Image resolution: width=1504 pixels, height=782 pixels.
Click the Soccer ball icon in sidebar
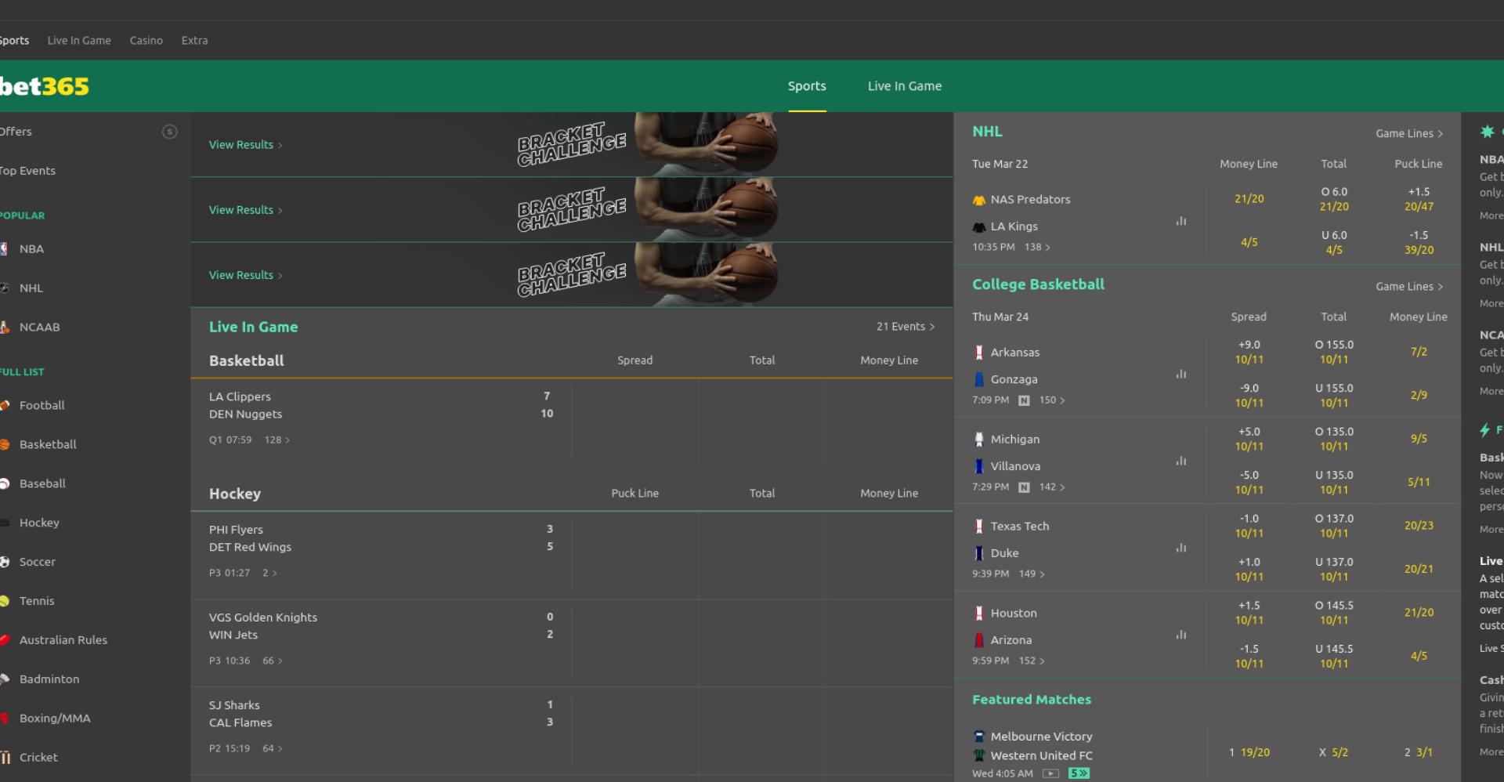pyautogui.click(x=5, y=562)
